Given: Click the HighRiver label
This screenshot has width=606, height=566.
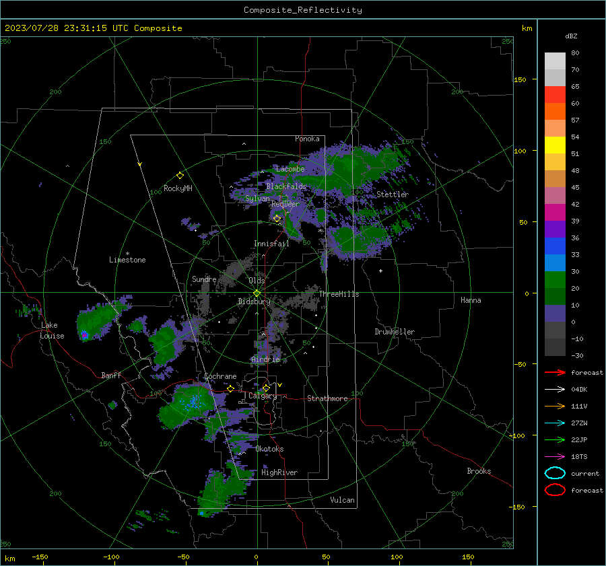Looking at the screenshot, I should tap(279, 472).
